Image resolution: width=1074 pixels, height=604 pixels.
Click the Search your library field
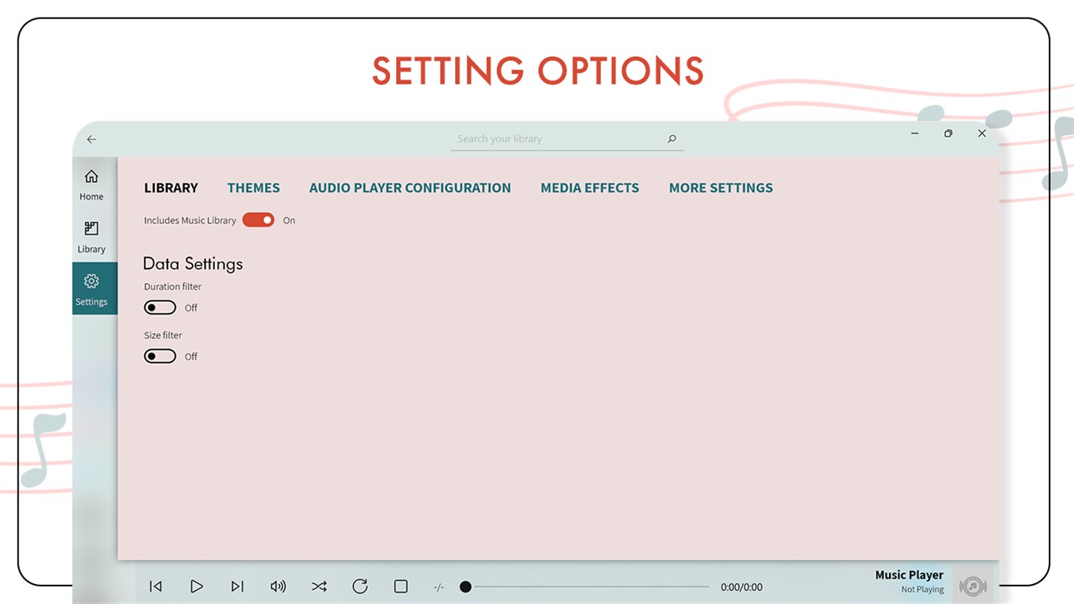(x=567, y=138)
